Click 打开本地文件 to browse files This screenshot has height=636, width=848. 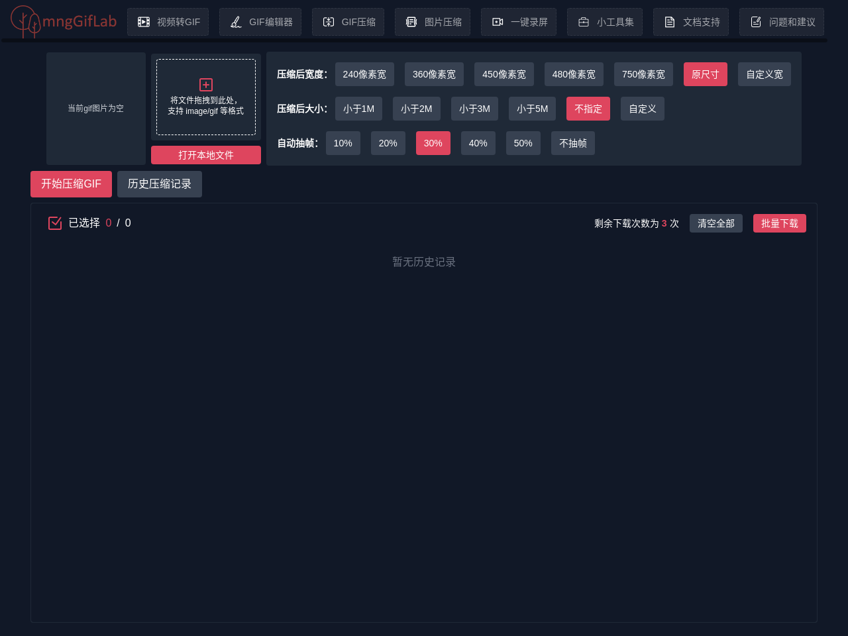pos(205,154)
